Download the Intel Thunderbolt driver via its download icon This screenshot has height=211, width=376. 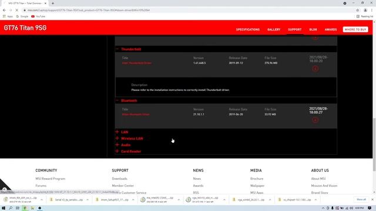pyautogui.click(x=315, y=69)
